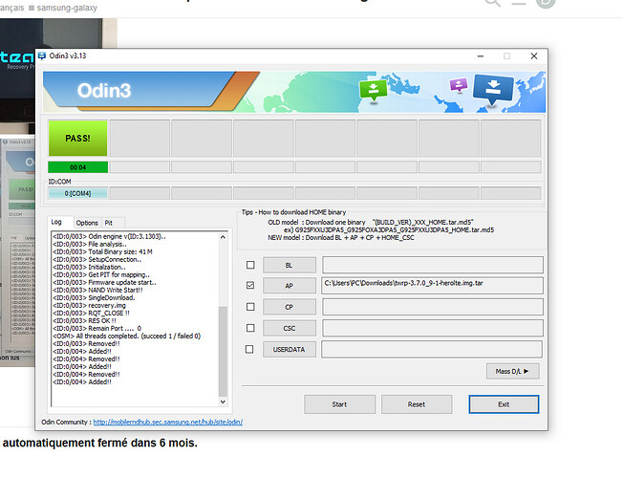Screen dimensions: 623x478
Task: Click the CSC file button
Action: (290, 328)
